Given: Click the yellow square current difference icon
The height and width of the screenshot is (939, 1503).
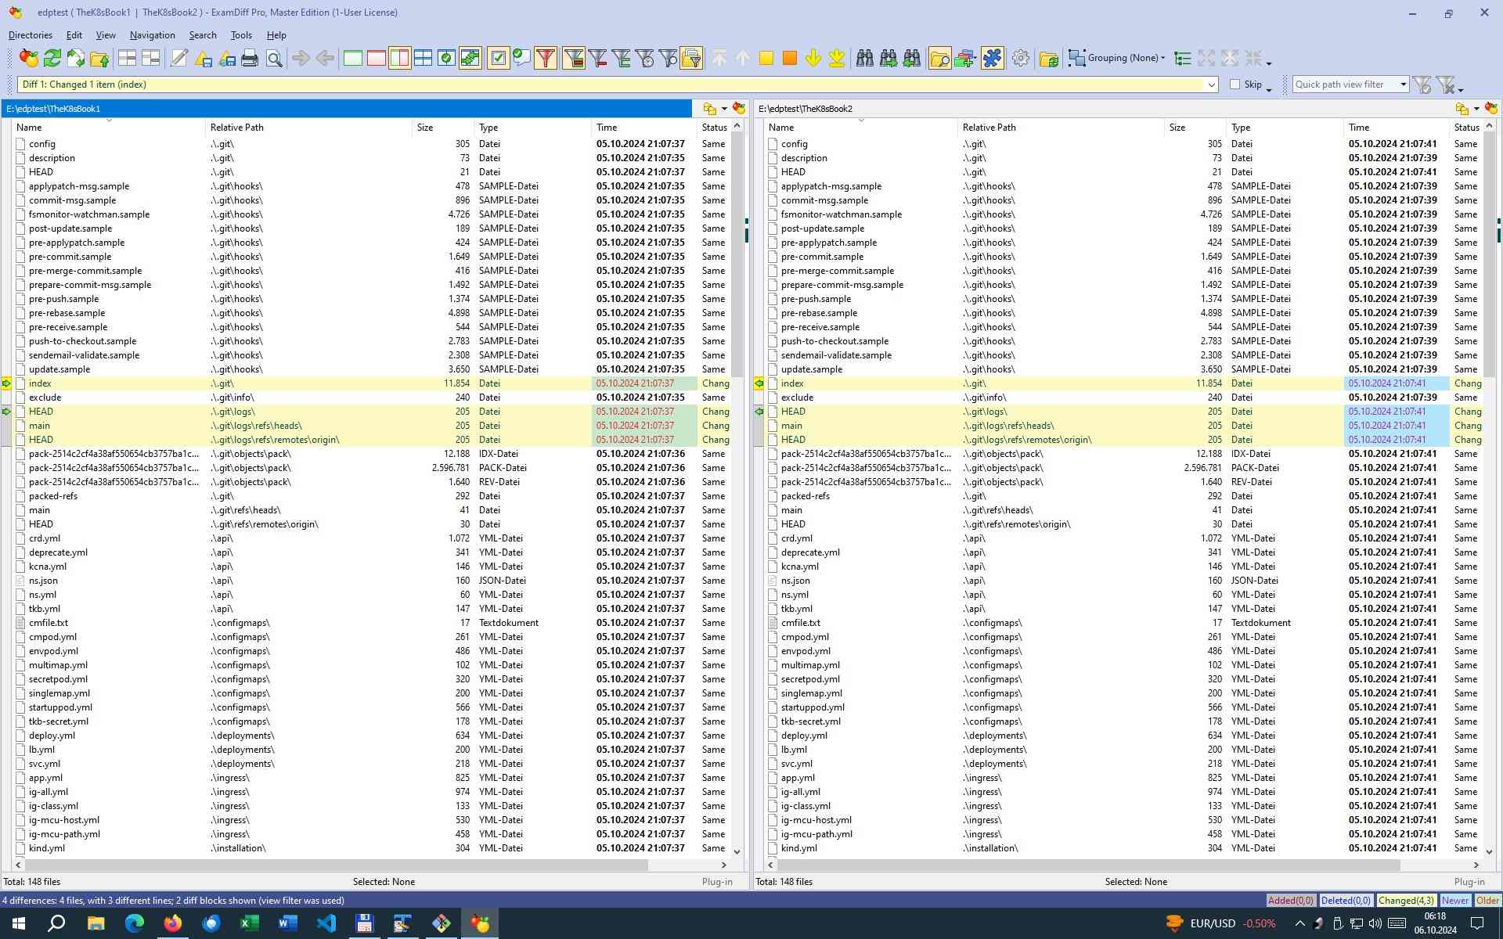Looking at the screenshot, I should 766,58.
